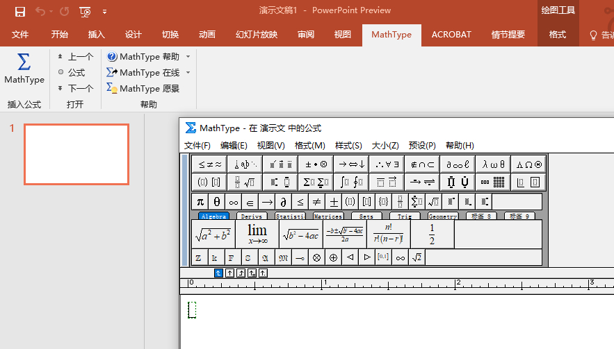Select slide 1 thumbnail
The image size is (614, 349).
pos(76,154)
